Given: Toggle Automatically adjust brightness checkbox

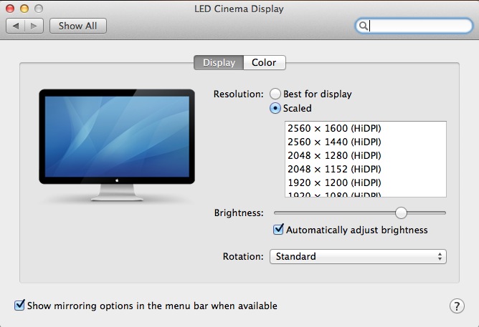Looking at the screenshot, I should (278, 229).
